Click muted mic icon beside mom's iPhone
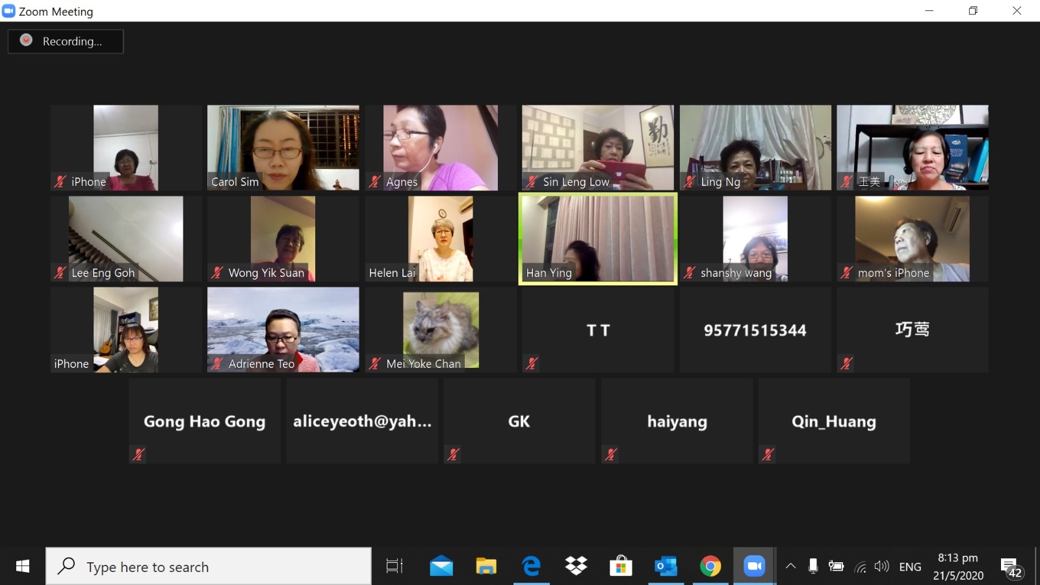1040x585 pixels. click(846, 273)
